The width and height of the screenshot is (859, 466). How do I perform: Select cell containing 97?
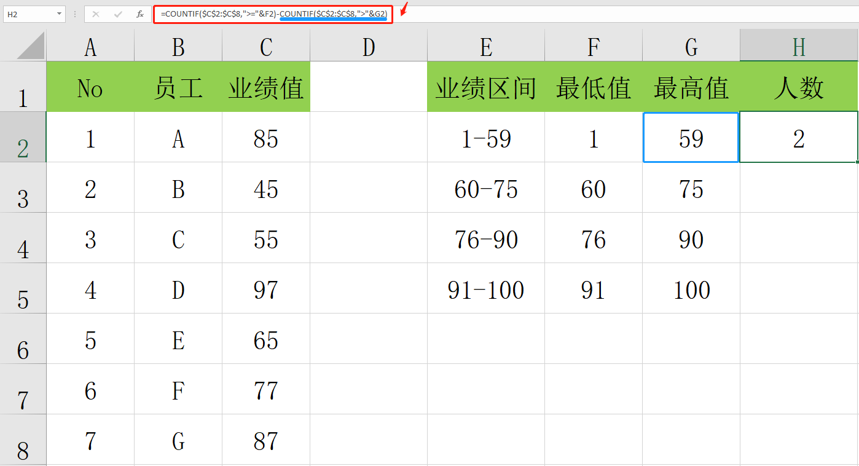point(266,288)
